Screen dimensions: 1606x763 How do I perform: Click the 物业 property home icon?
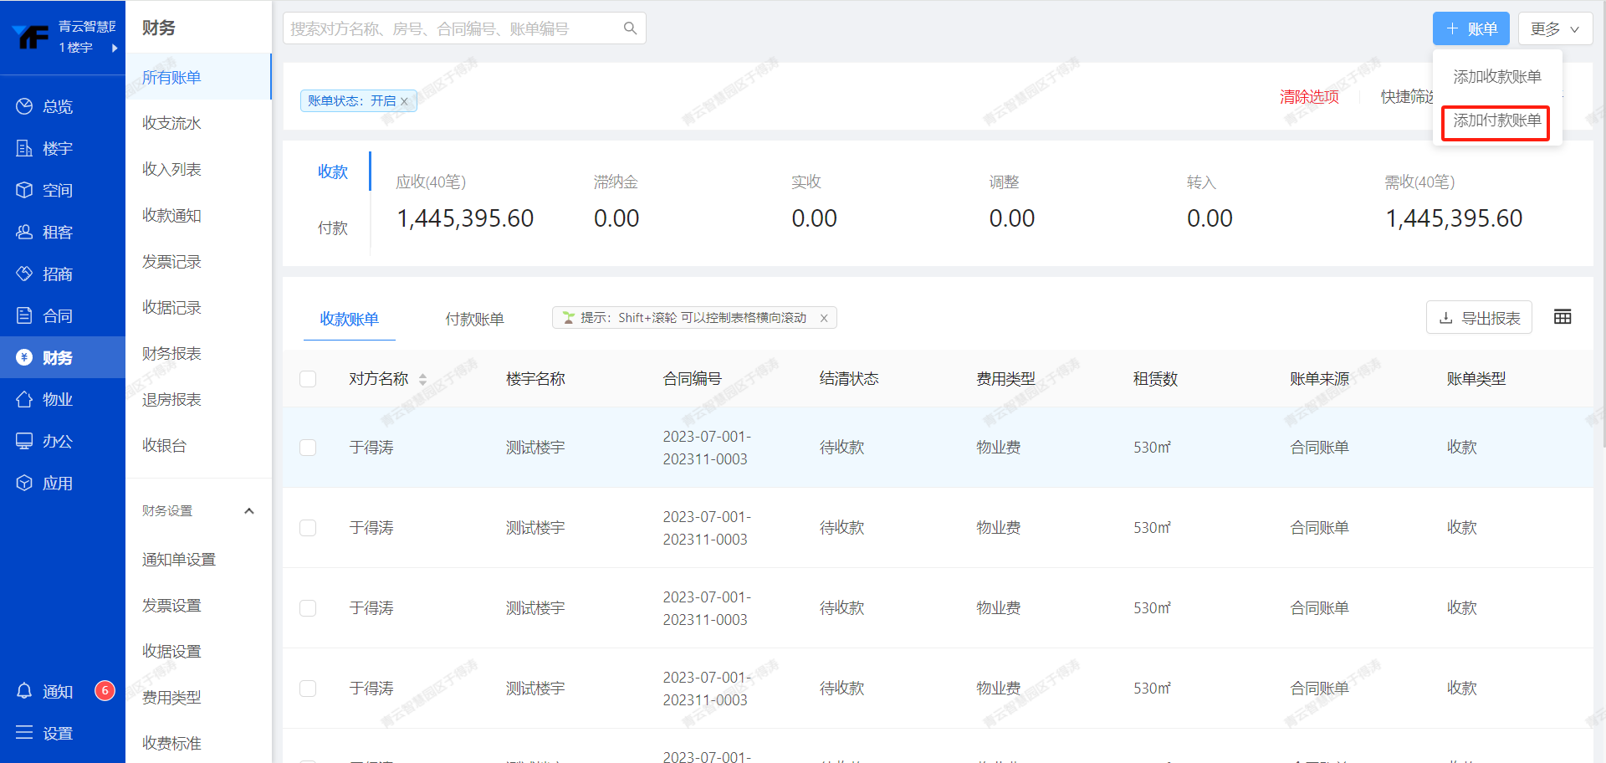pyautogui.click(x=24, y=399)
